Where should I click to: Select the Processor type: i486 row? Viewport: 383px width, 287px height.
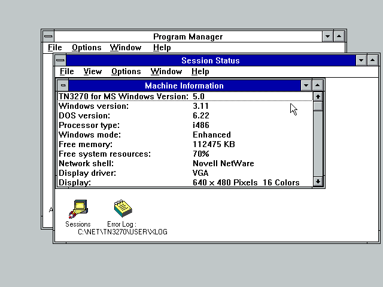[185, 125]
